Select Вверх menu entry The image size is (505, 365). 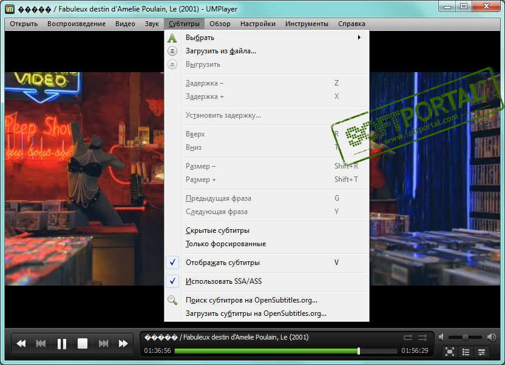(266, 134)
